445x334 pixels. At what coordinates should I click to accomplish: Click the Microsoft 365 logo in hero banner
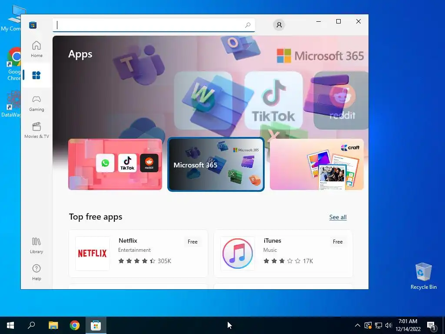pos(320,56)
